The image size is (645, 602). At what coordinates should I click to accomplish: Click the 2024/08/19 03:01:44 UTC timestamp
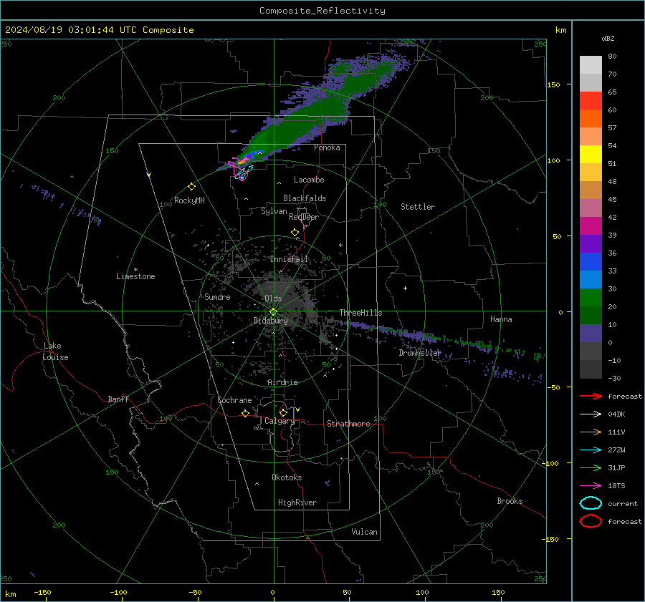point(99,30)
